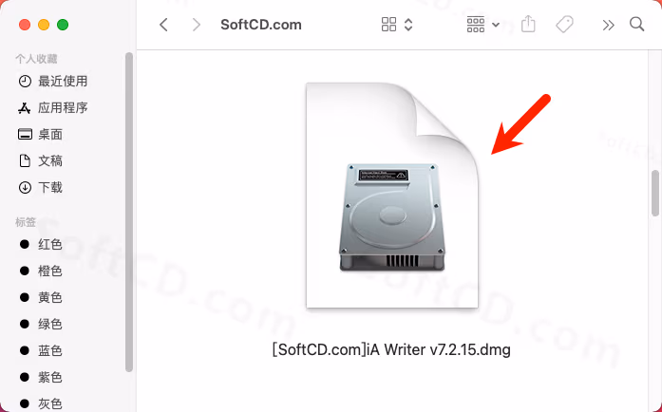Image resolution: width=662 pixels, height=412 pixels.
Task: Open 最近使用 in sidebar
Action: point(53,81)
